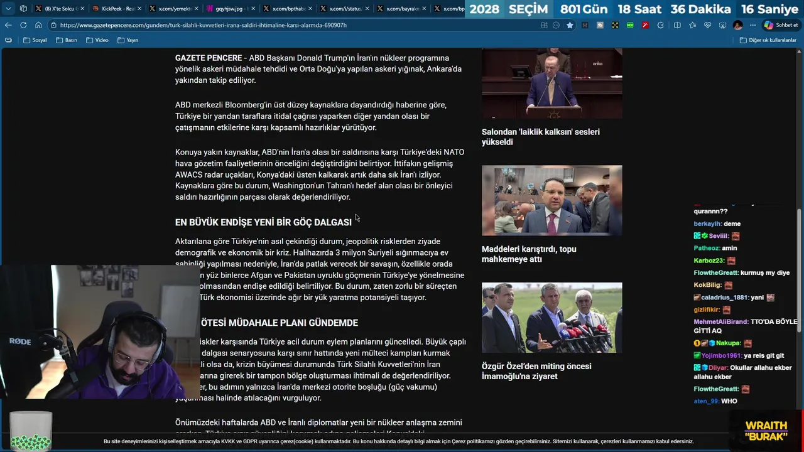Open 'Salondan laiklik kalksın sesleri yükseldi' headline
This screenshot has width=804, height=452.
point(541,137)
